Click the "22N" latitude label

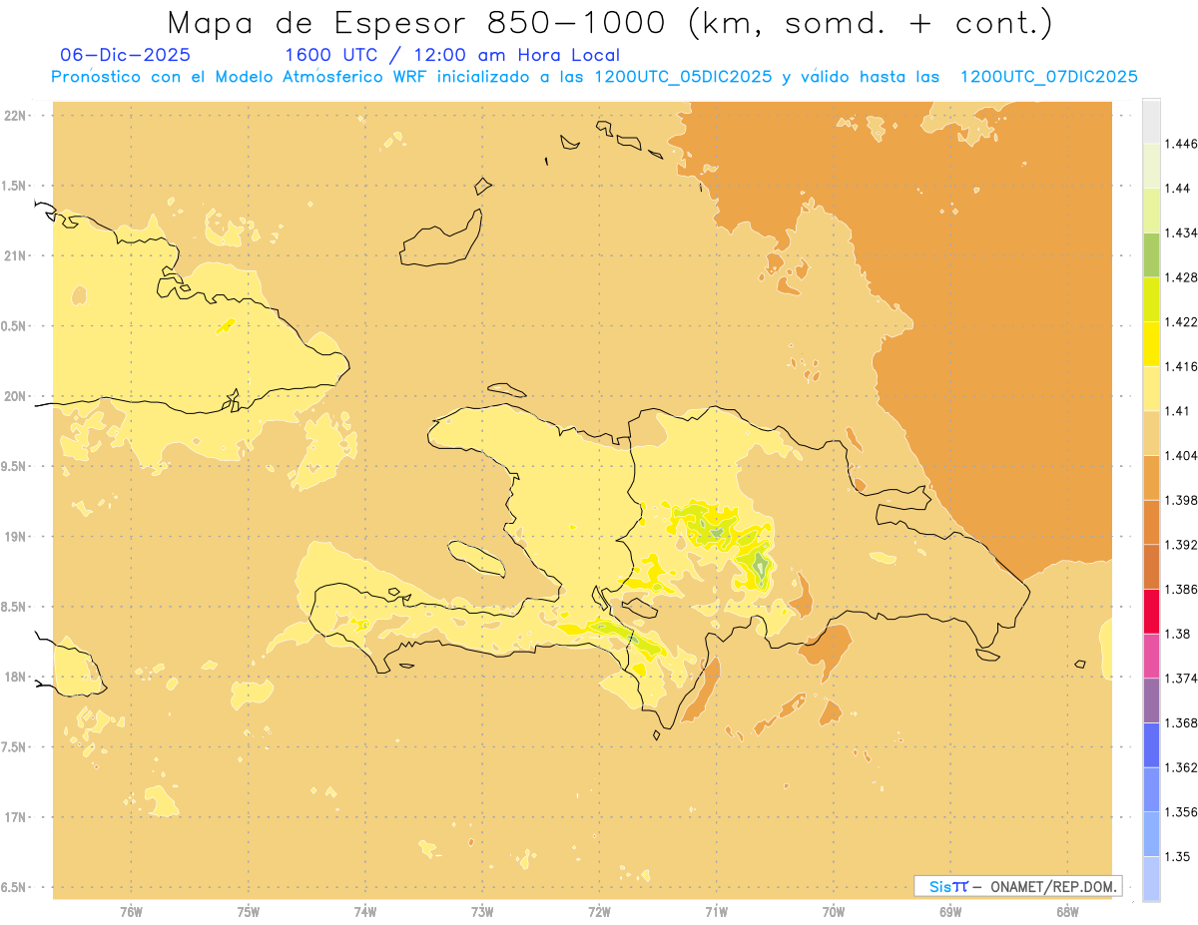tap(17, 116)
